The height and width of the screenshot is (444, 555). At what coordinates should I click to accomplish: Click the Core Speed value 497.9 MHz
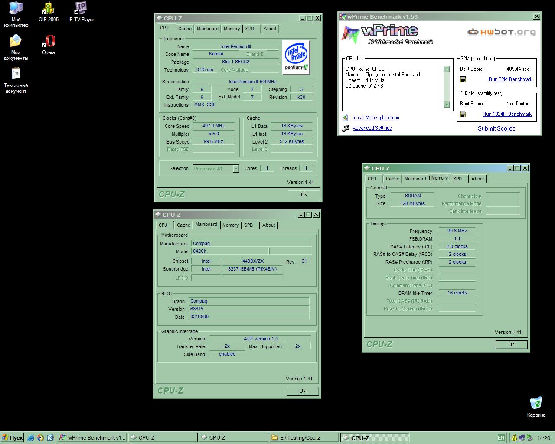pos(214,126)
